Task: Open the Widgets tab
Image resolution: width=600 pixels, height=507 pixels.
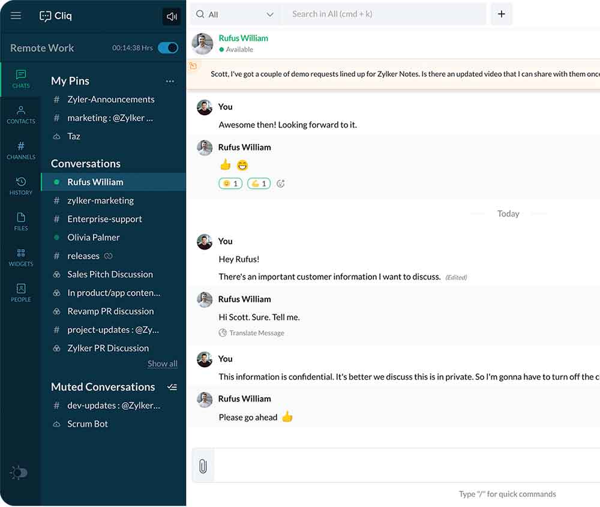Action: [x=20, y=257]
